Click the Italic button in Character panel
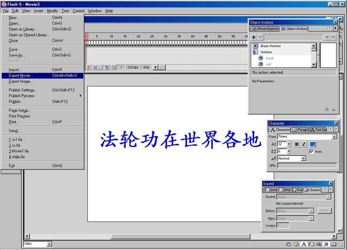The width and height of the screenshot is (347, 250). pos(303,144)
